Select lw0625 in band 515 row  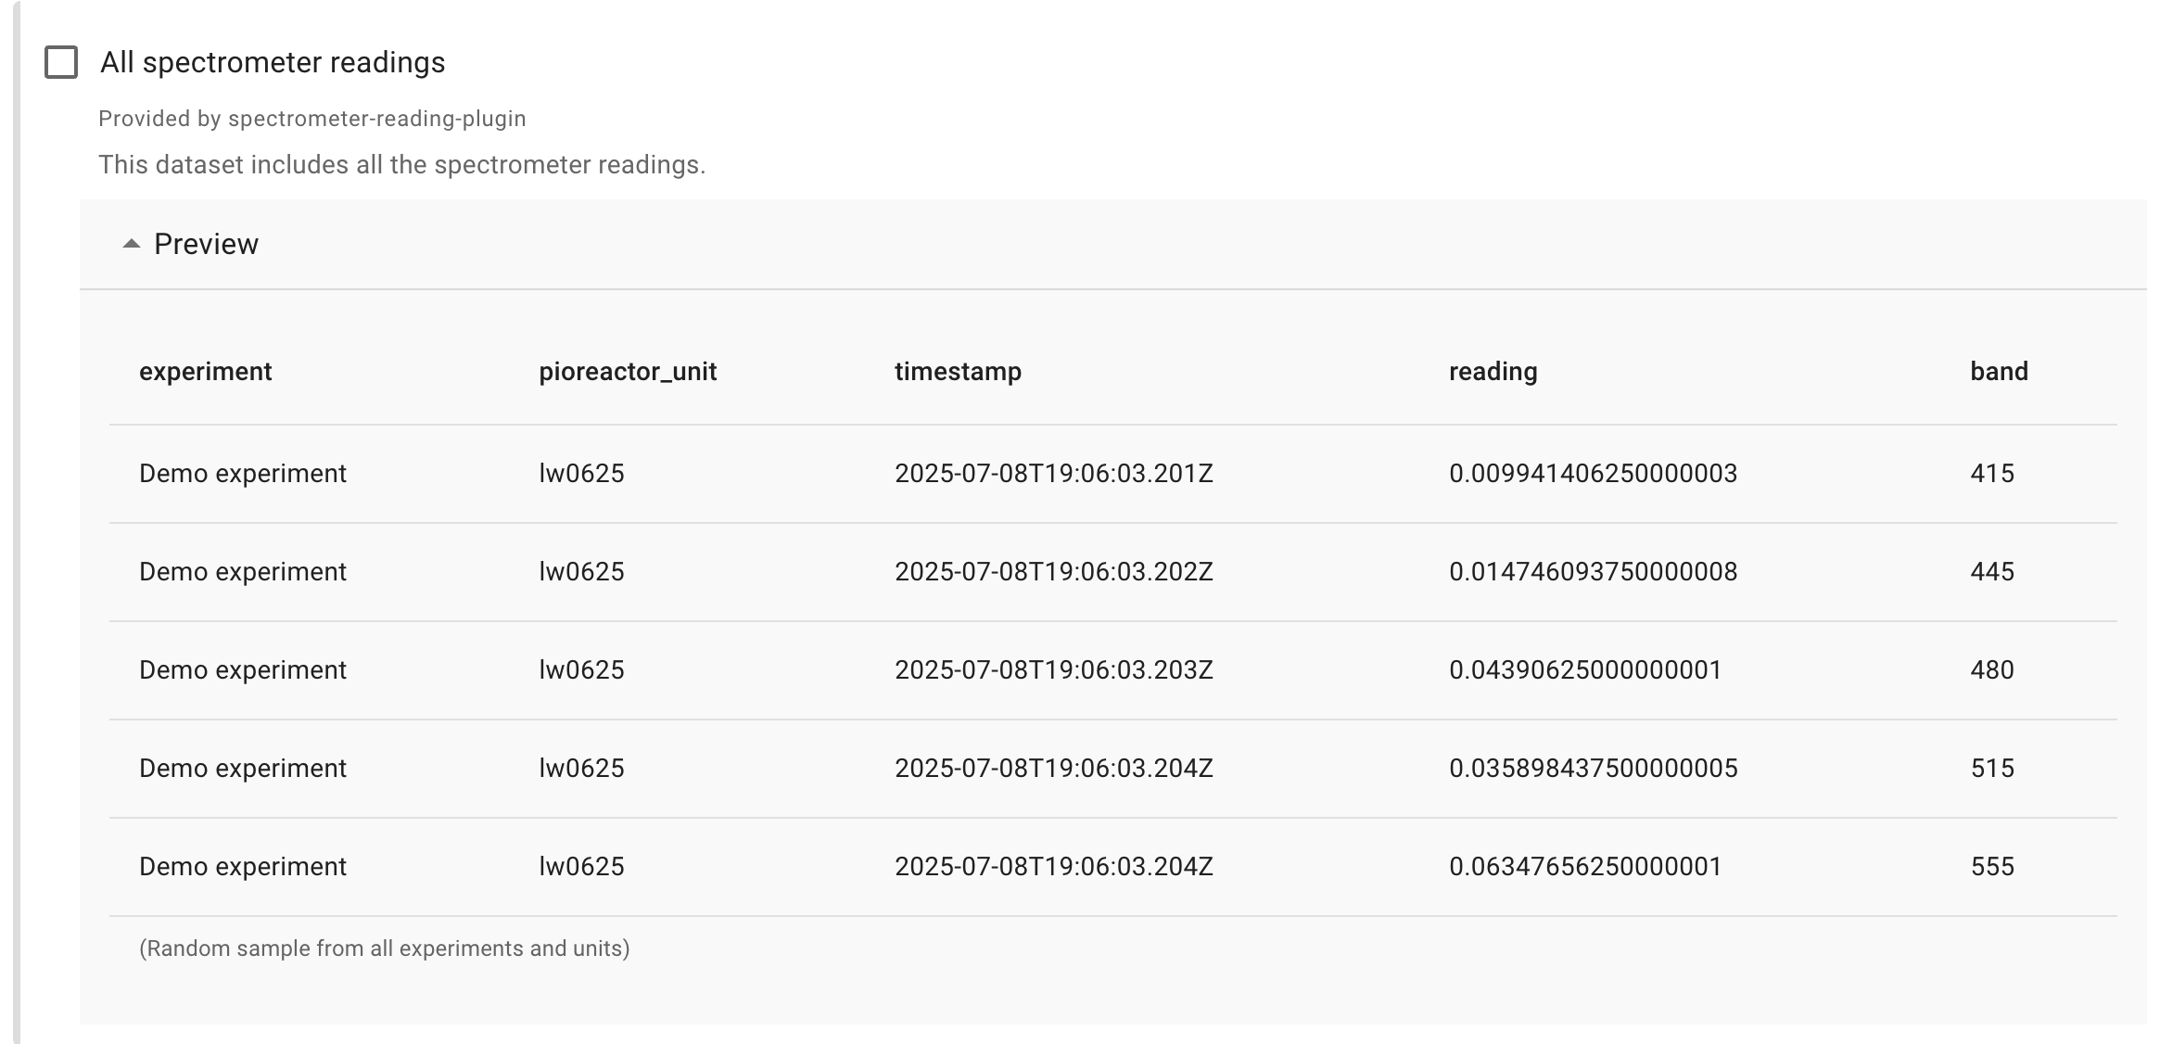coord(581,769)
